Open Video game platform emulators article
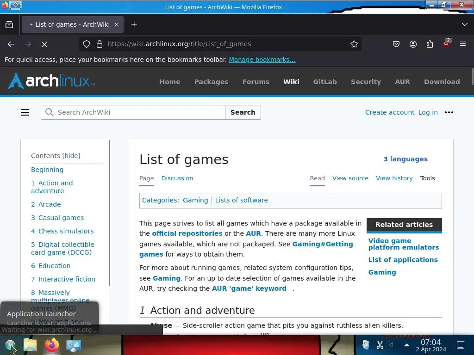This screenshot has width=474, height=355. (404, 244)
